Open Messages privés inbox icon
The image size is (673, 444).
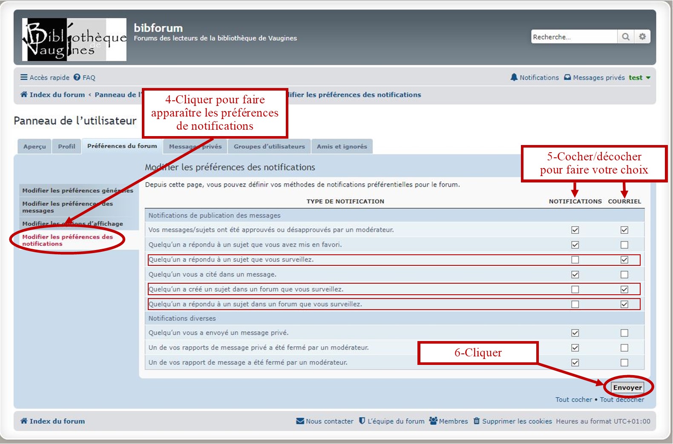[x=567, y=77]
